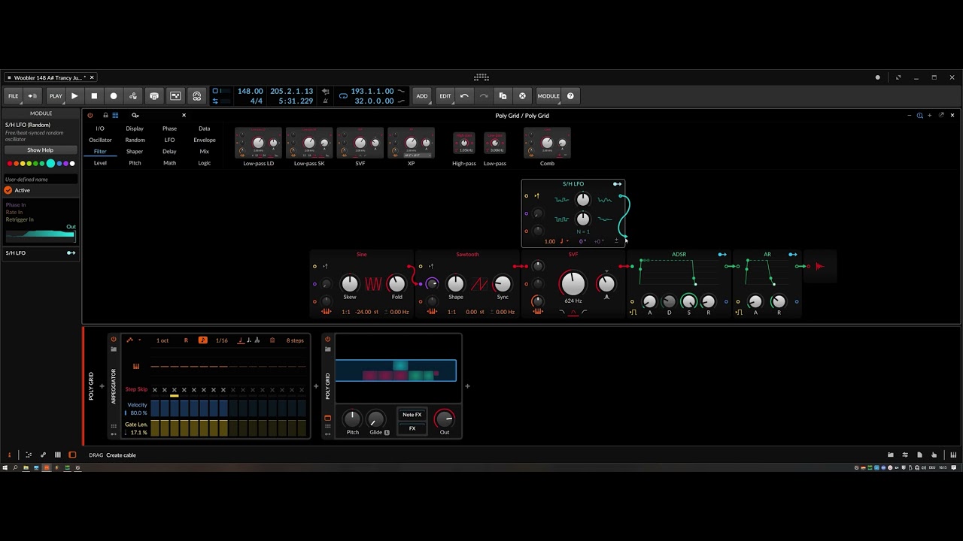
Task: Click the duplicate icon in the toolbar
Action: pos(503,95)
